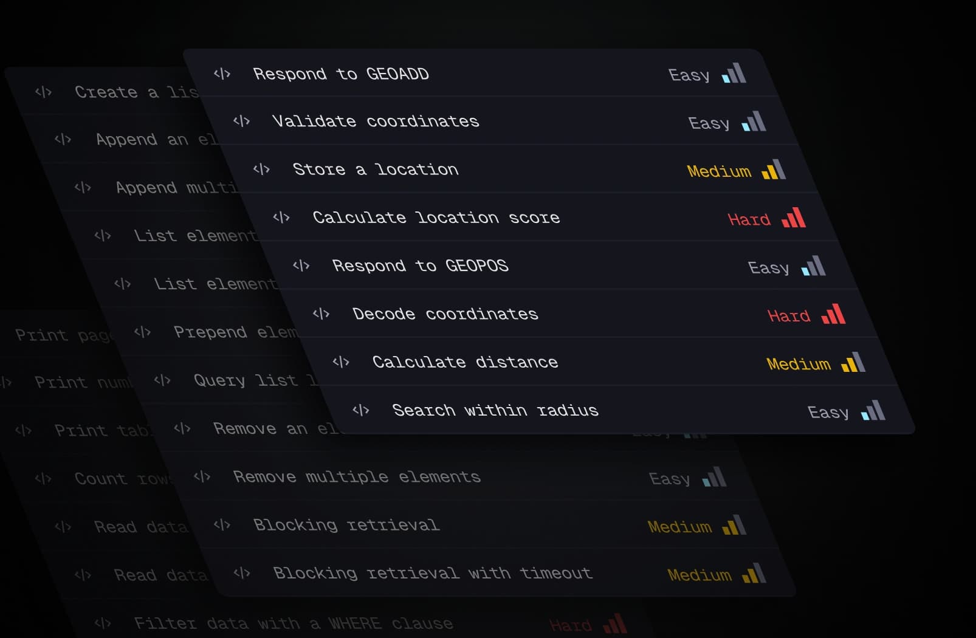Click code icon next to Store a location
This screenshot has height=638, width=976.
[261, 170]
